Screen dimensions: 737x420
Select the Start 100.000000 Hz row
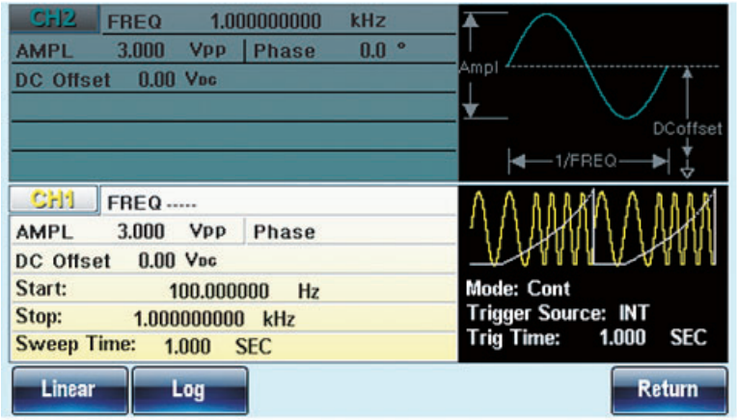(233, 289)
